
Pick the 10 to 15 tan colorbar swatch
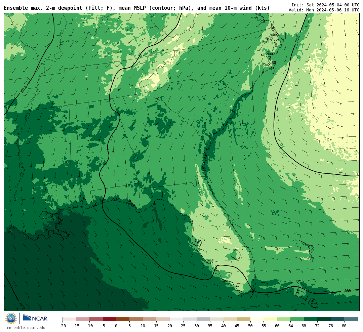click(150, 319)
